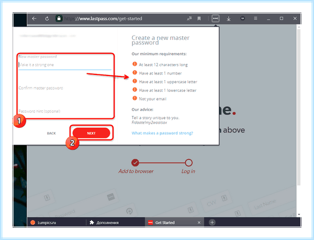
Task: Close the browser window
Action: (x=295, y=18)
